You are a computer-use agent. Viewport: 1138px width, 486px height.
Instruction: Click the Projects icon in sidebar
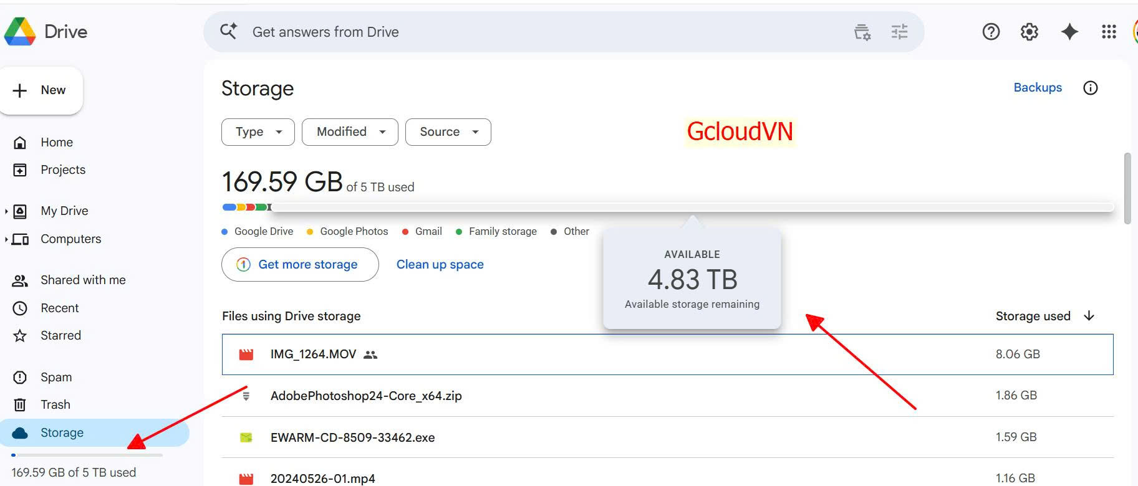coord(20,170)
